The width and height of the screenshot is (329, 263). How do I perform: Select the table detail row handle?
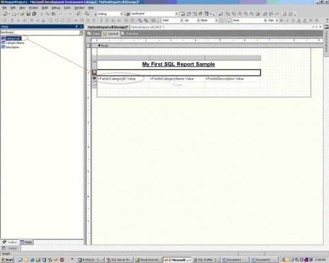(94, 79)
